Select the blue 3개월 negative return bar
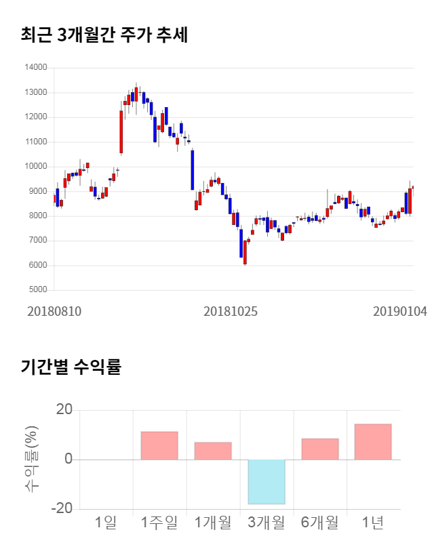 coord(266,482)
